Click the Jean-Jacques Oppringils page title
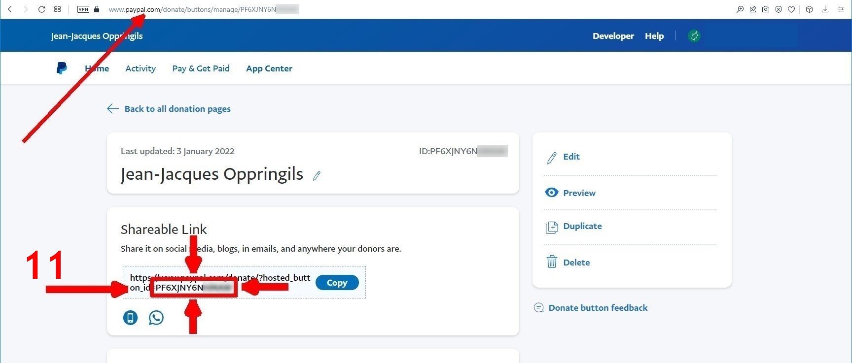This screenshot has width=852, height=363. pos(212,174)
